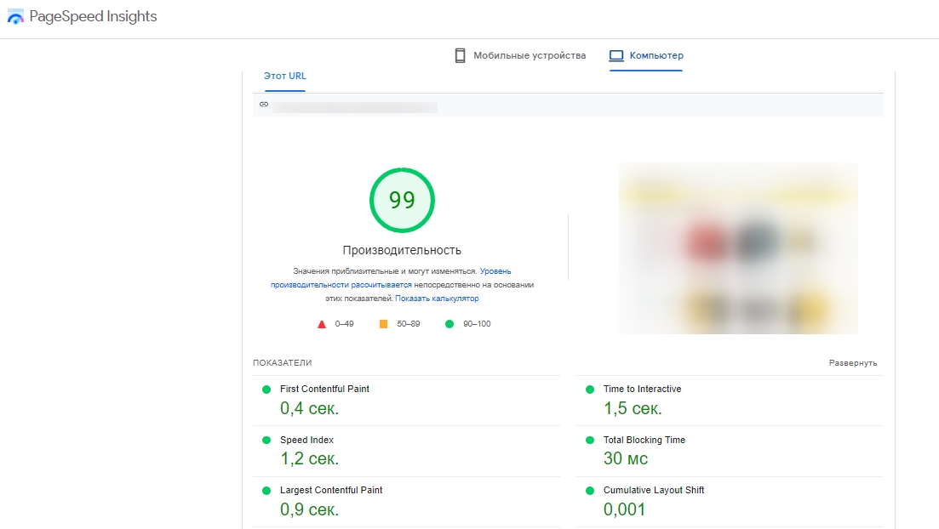Image resolution: width=939 pixels, height=529 pixels.
Task: Click the 99 performance score gauge
Action: click(x=402, y=200)
